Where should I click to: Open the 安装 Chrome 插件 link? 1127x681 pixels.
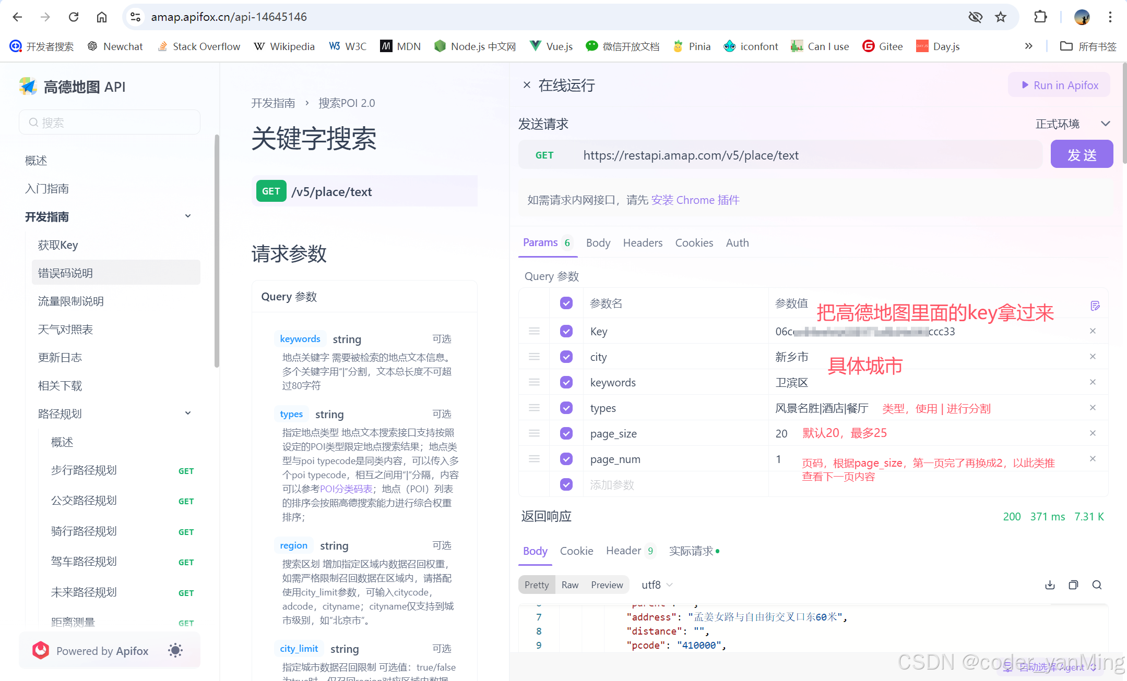click(x=695, y=200)
